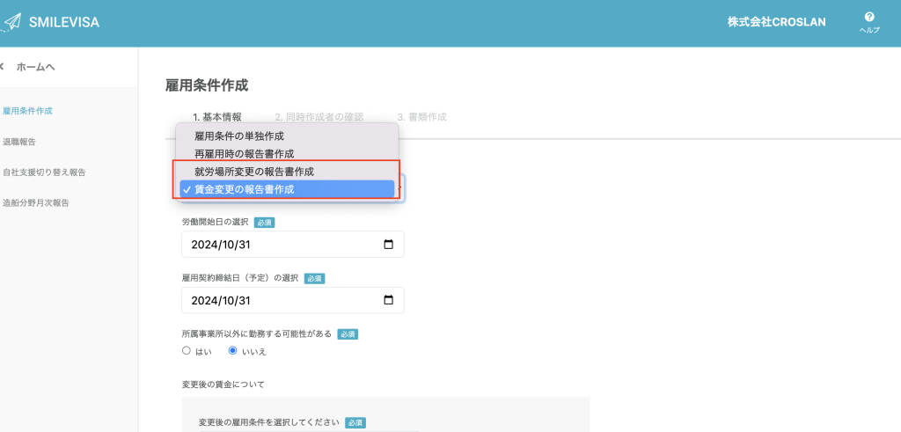The height and width of the screenshot is (432, 901).
Task: Select the いいえ radio button
Action: coord(232,350)
